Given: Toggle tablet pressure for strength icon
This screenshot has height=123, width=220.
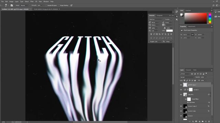Looking at the screenshot, I should tap(71, 5).
